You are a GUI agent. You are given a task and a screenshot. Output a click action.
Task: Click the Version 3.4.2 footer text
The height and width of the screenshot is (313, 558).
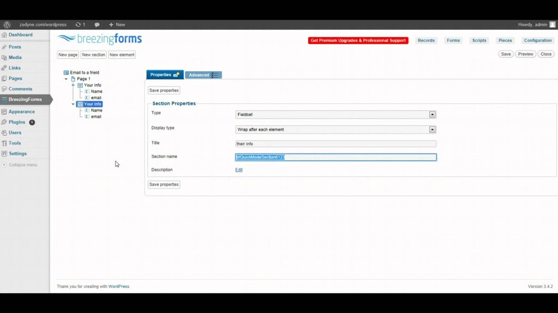[540, 286]
